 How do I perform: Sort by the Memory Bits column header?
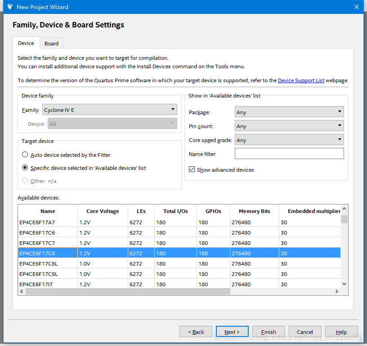pyautogui.click(x=255, y=211)
